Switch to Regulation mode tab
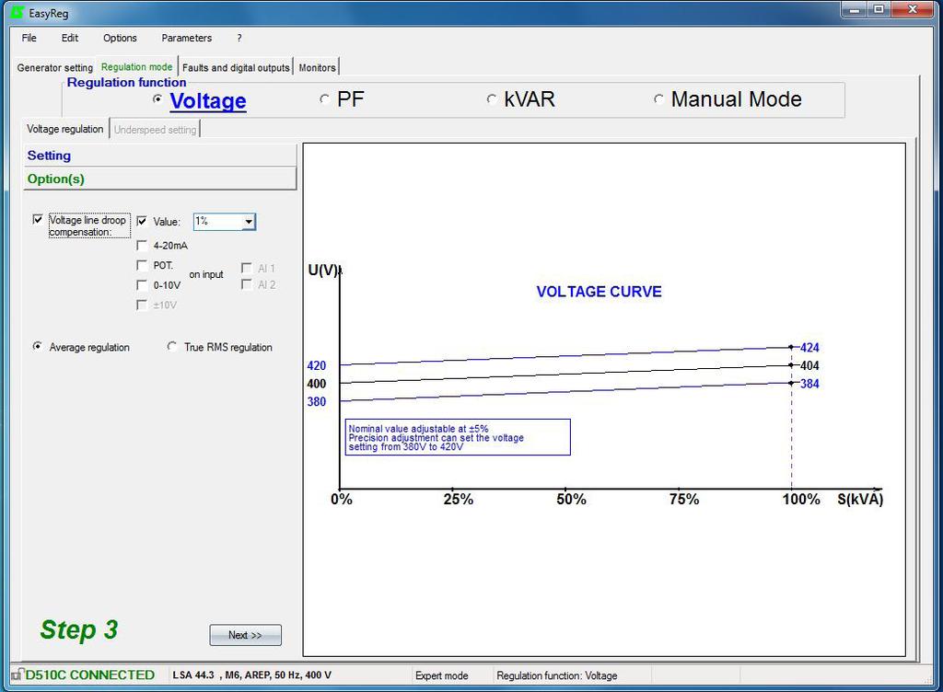The height and width of the screenshot is (692, 943). click(x=137, y=67)
